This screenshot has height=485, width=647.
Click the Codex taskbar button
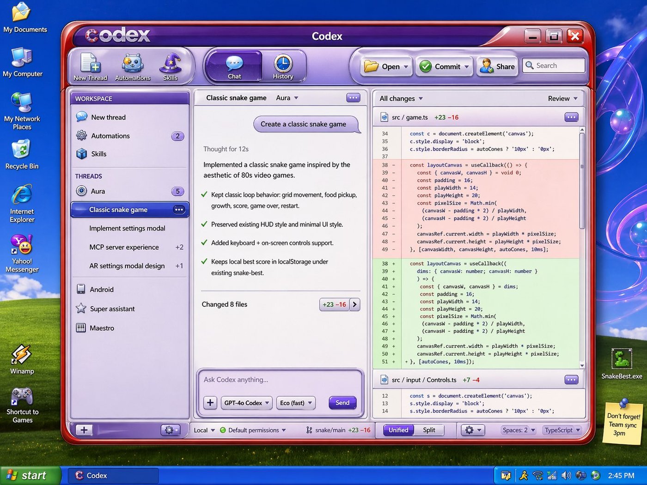tap(113, 475)
